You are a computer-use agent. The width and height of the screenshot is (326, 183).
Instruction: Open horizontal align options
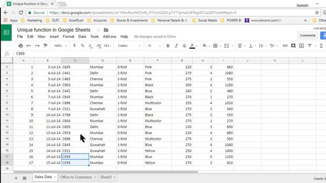(240, 46)
